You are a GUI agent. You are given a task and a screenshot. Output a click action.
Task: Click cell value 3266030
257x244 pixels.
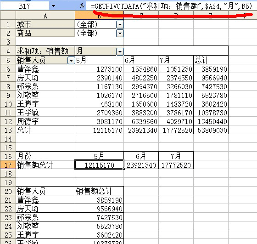pyautogui.click(x=179, y=87)
